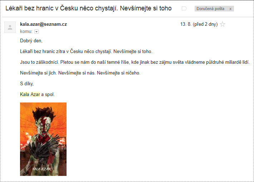
Task: Click the KALA AZAR caption in the picture
Action: [42, 169]
